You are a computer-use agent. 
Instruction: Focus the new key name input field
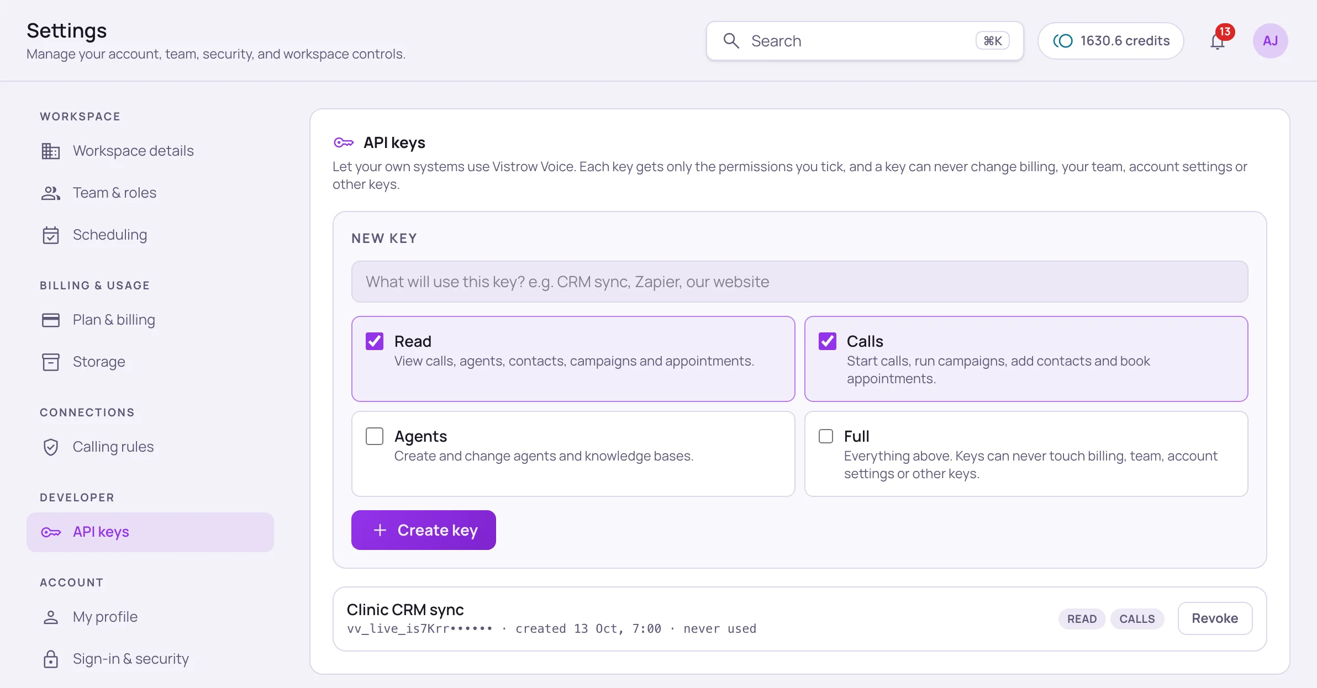coord(799,282)
